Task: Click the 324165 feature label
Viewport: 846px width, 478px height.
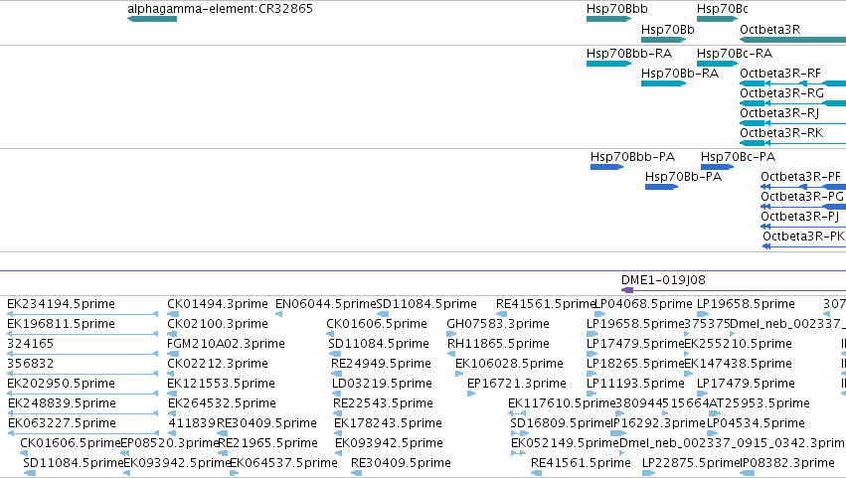Action: pyautogui.click(x=30, y=344)
